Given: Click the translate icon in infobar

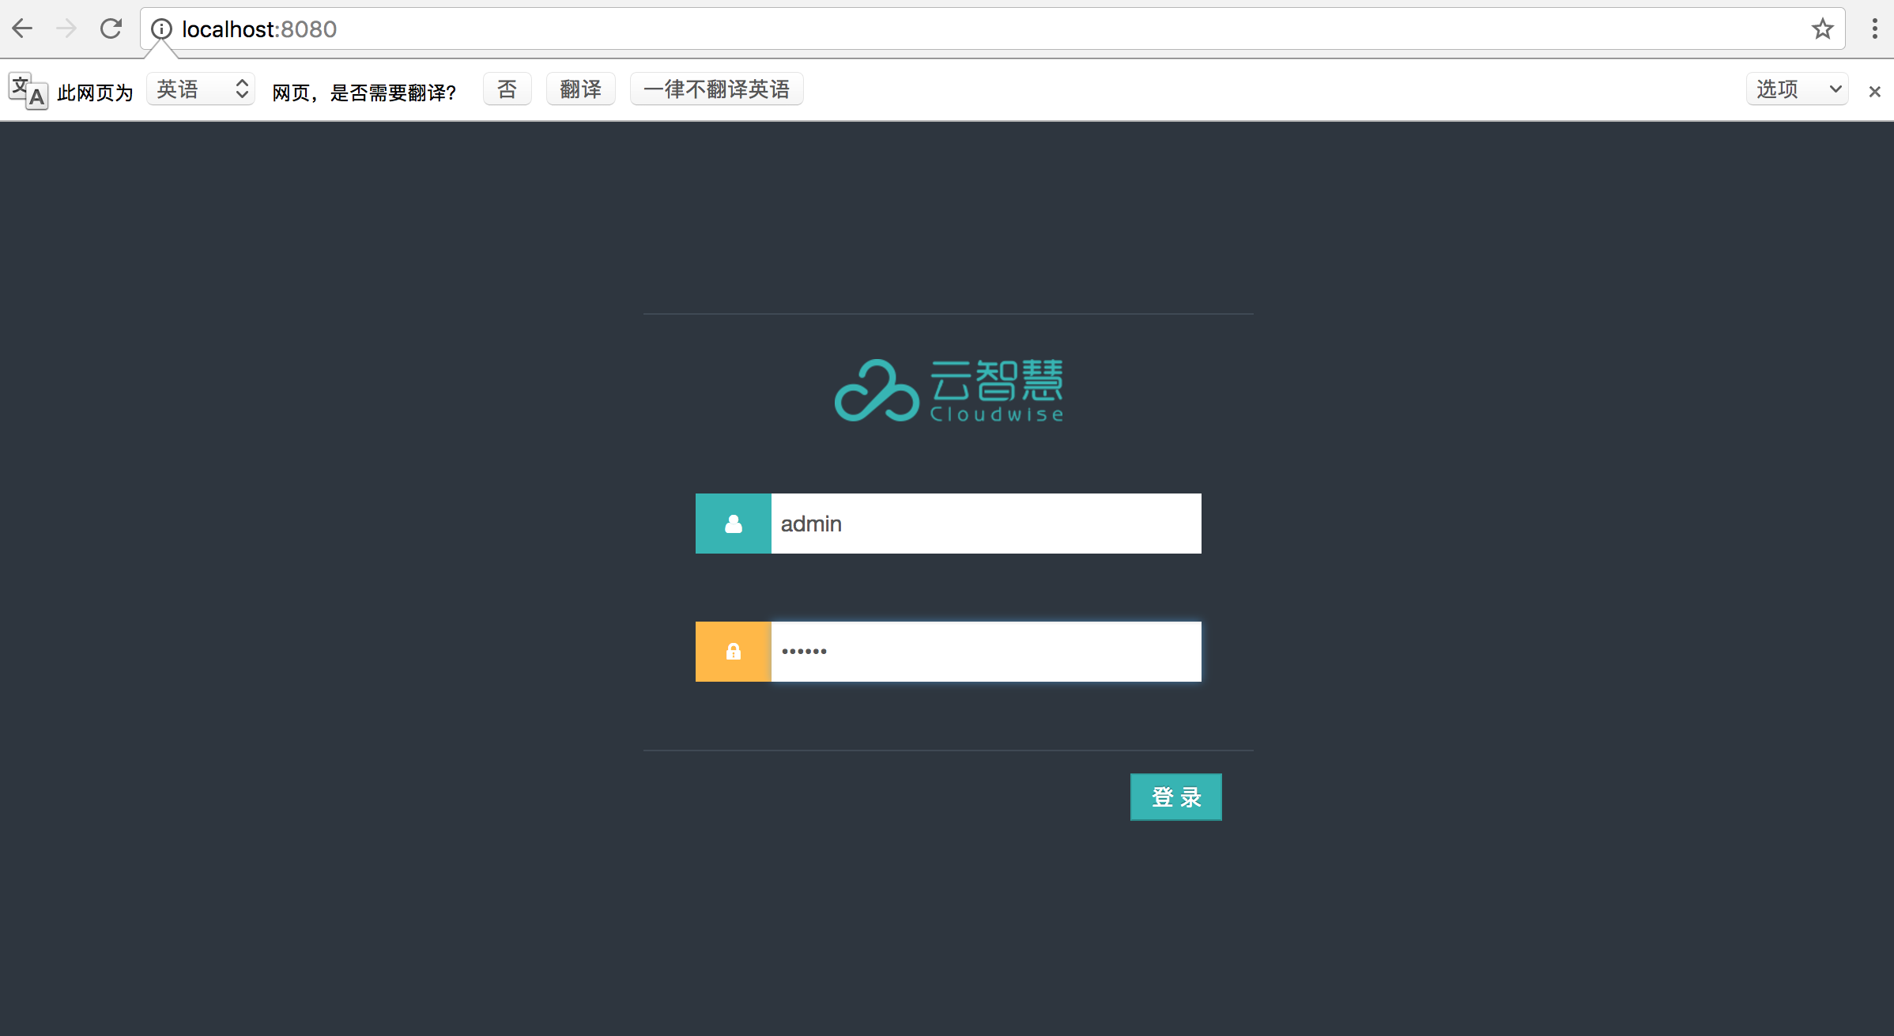Looking at the screenshot, I should (28, 91).
